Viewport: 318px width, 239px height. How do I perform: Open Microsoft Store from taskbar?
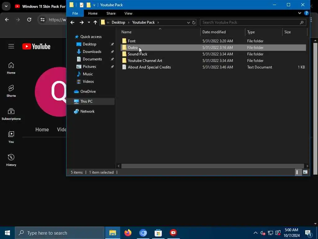pos(158,233)
